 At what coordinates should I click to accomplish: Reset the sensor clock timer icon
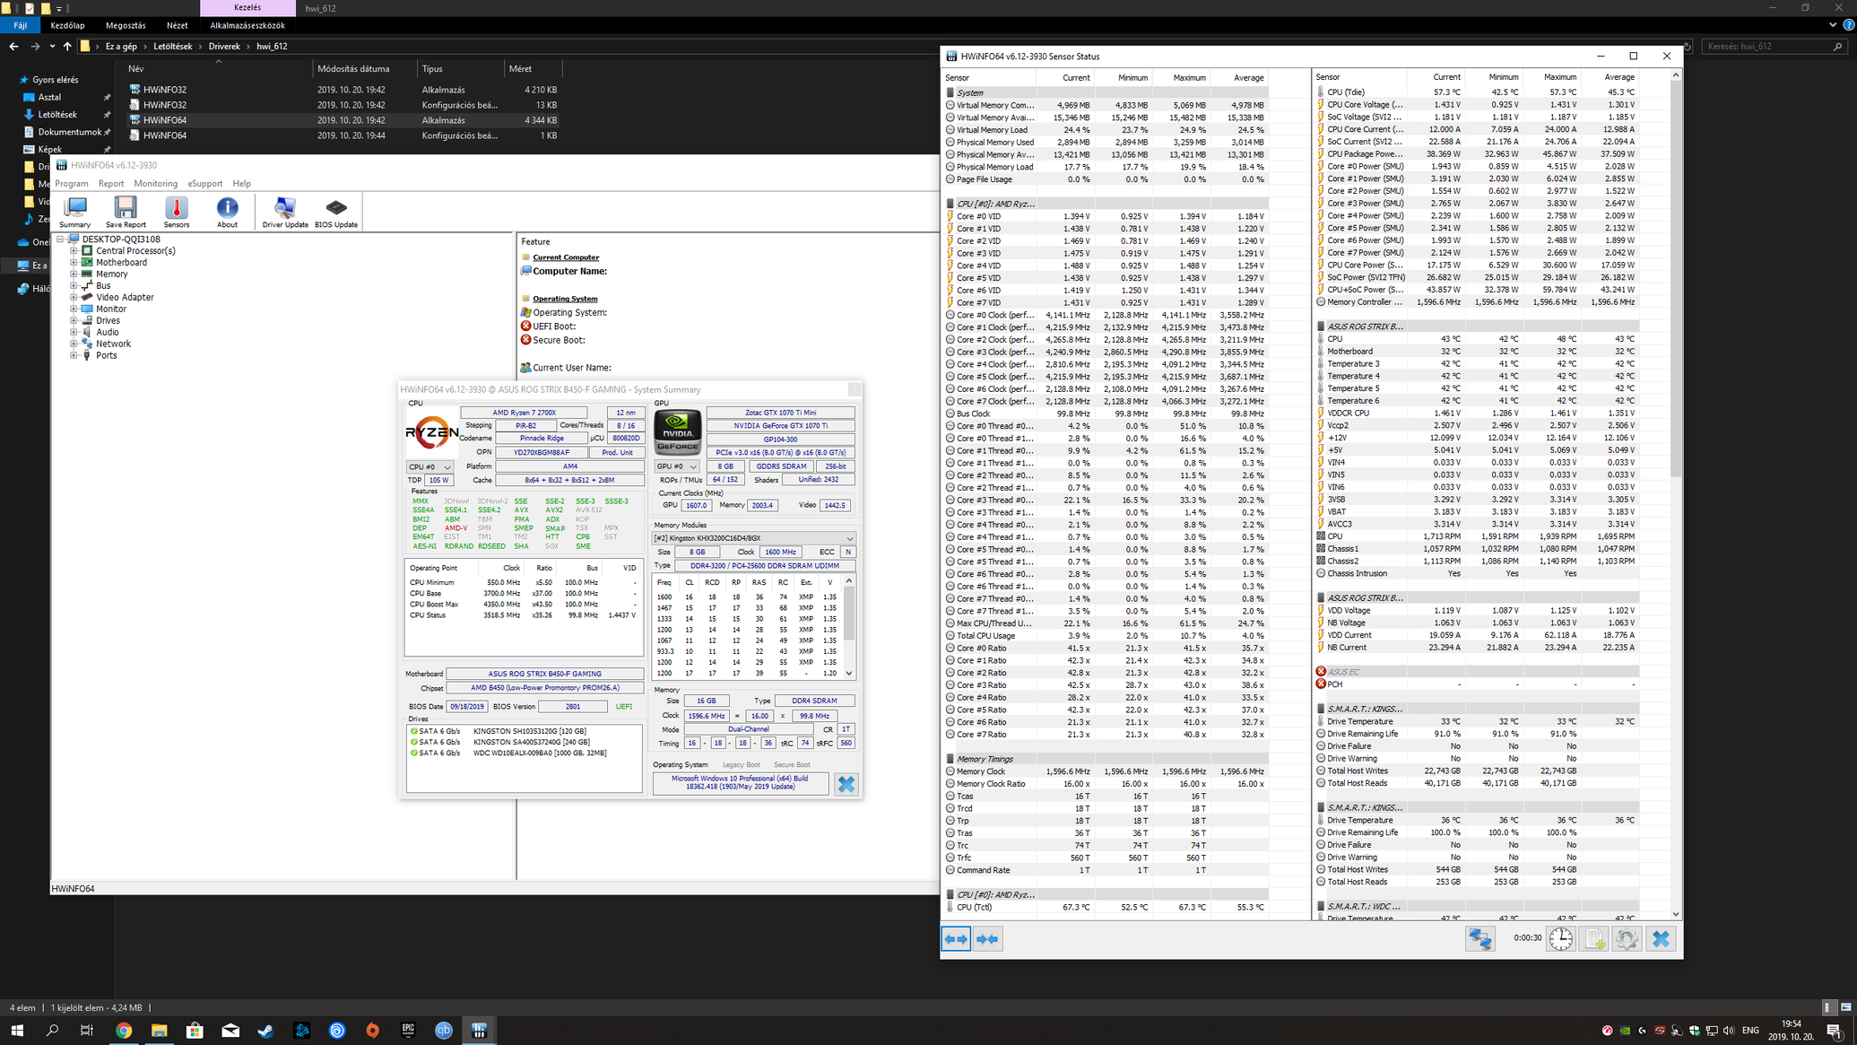click(1561, 939)
